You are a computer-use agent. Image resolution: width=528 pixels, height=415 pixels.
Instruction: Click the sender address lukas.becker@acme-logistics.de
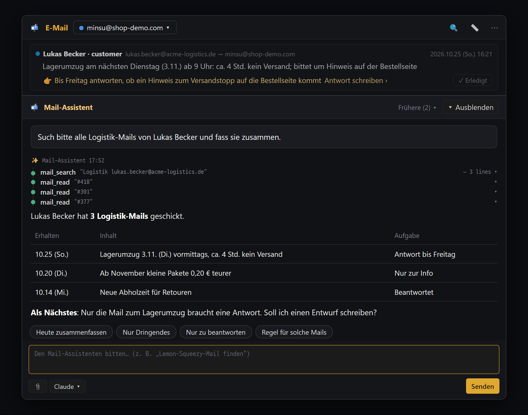click(171, 54)
